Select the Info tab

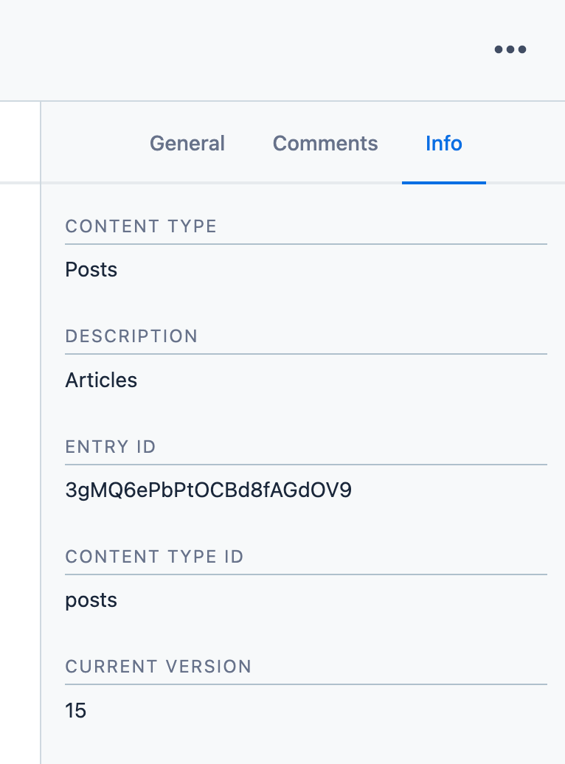(x=443, y=143)
